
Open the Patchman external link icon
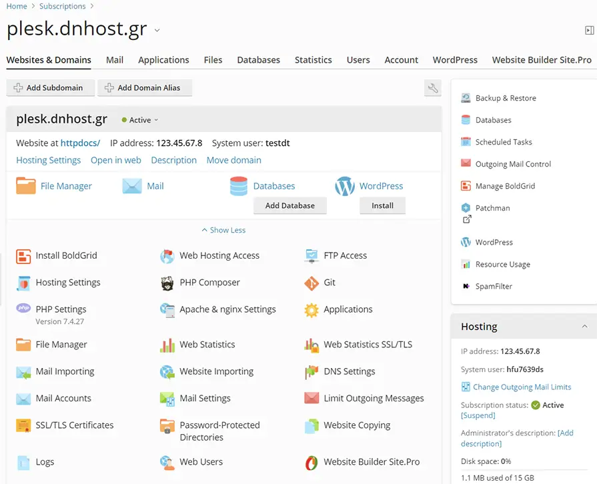pos(467,219)
